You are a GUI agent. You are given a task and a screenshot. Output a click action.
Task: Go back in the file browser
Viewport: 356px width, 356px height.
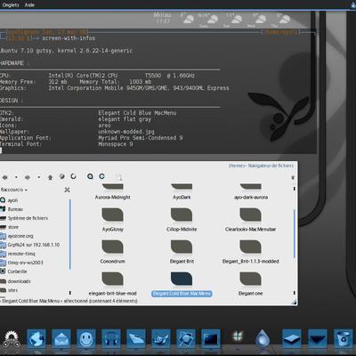(4, 177)
